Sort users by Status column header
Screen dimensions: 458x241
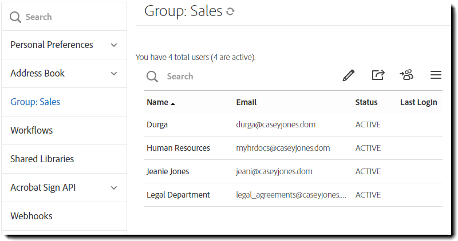(x=366, y=103)
